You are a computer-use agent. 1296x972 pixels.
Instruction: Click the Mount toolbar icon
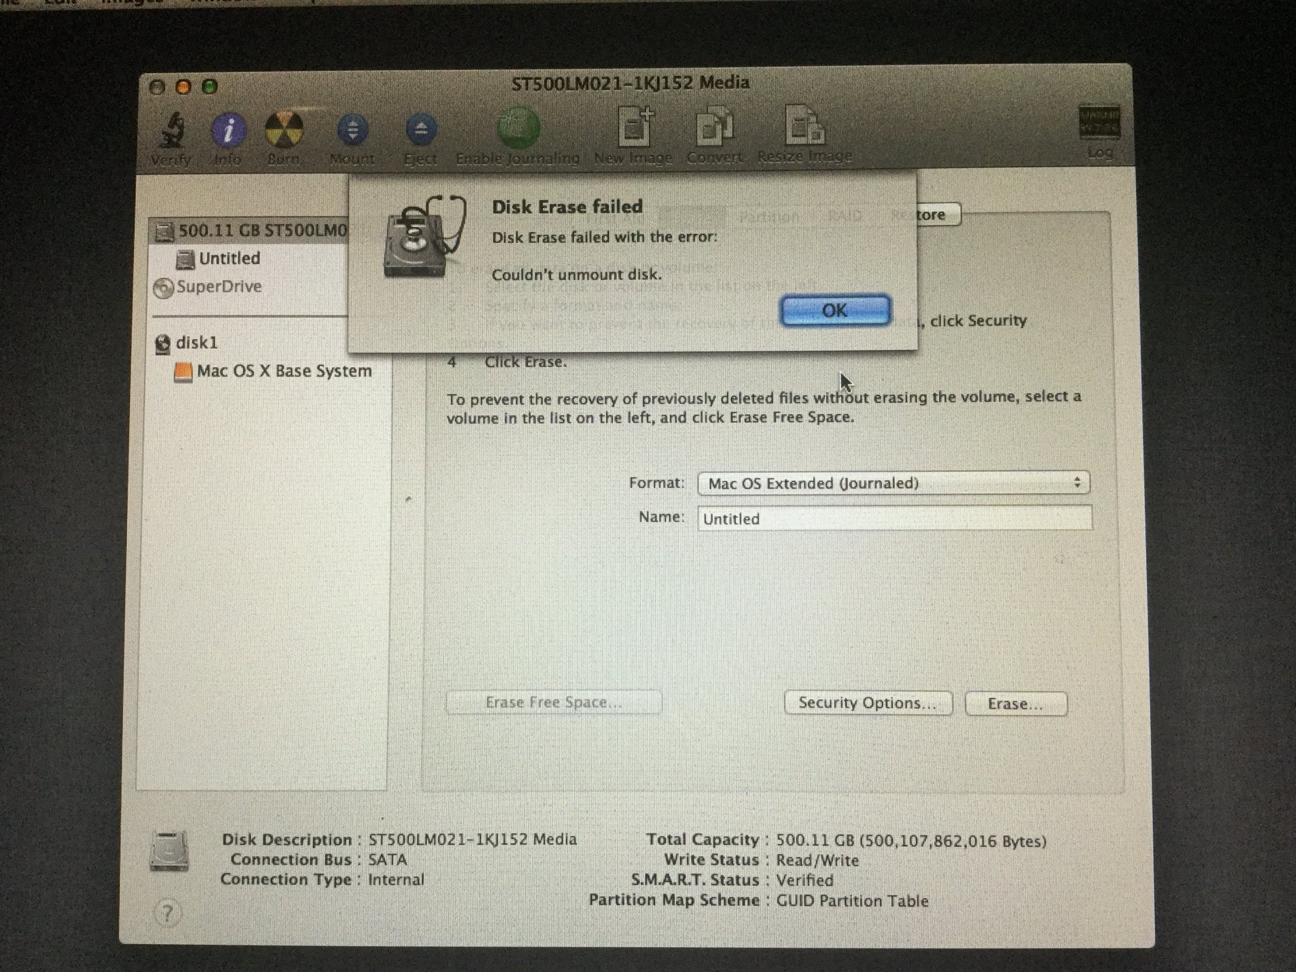pos(353,130)
